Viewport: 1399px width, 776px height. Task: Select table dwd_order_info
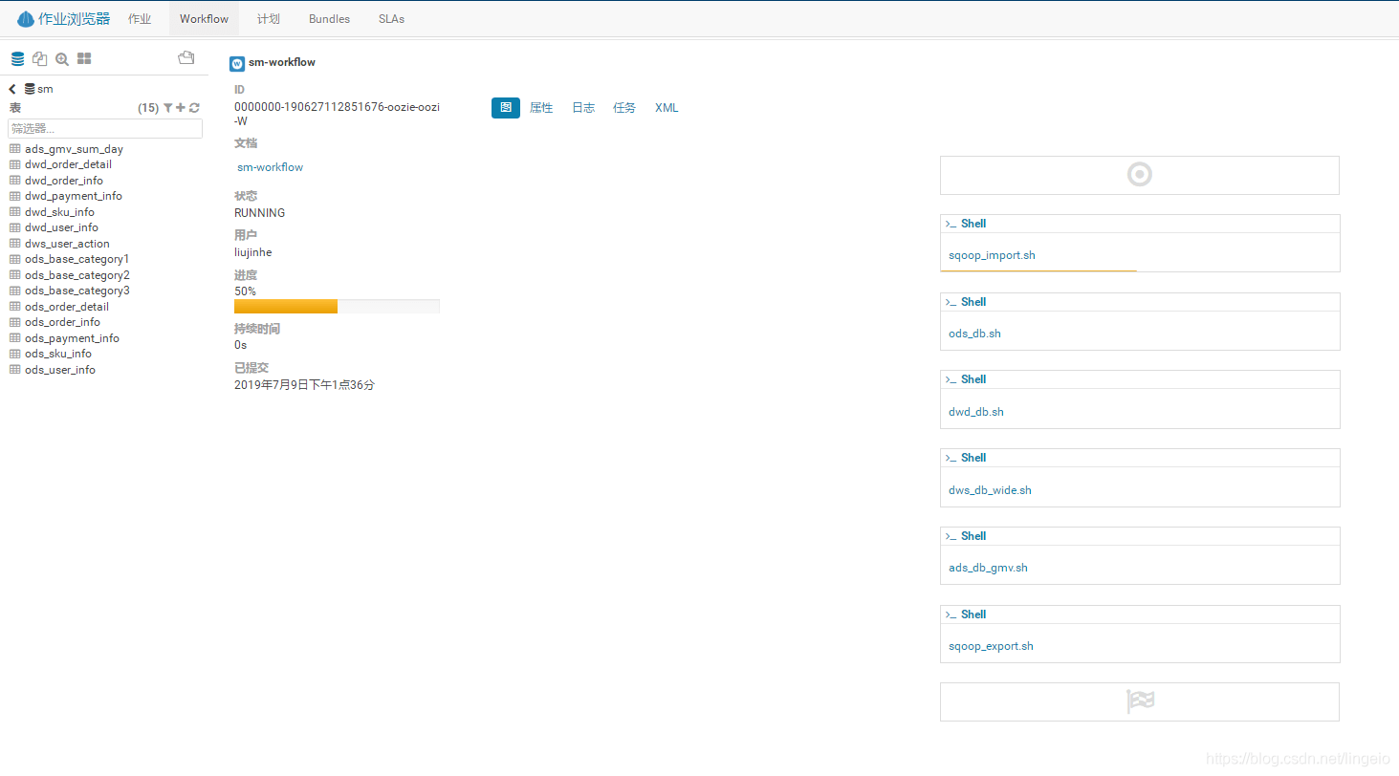64,181
